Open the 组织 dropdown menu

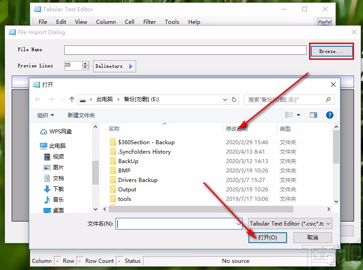(45, 115)
